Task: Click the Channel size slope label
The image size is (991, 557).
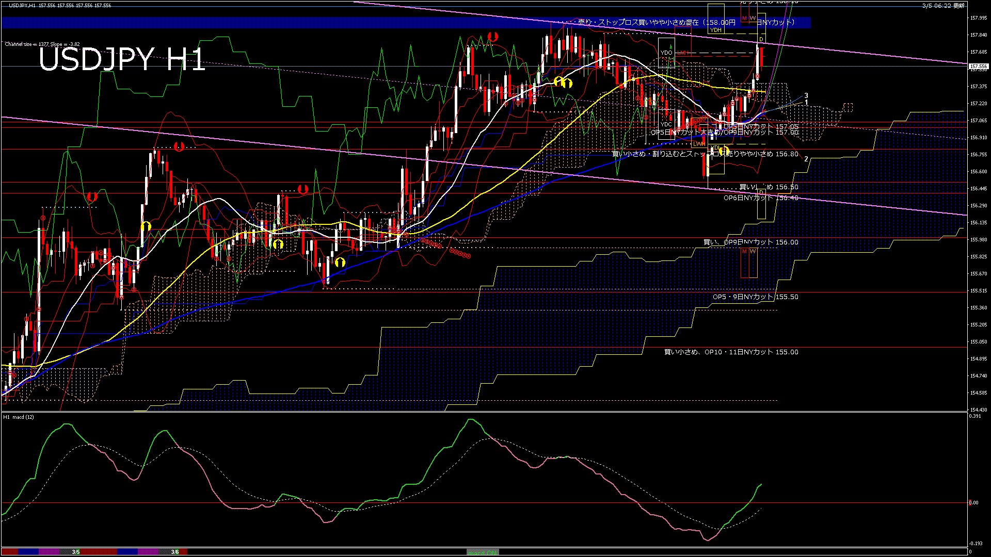Action: click(x=42, y=44)
